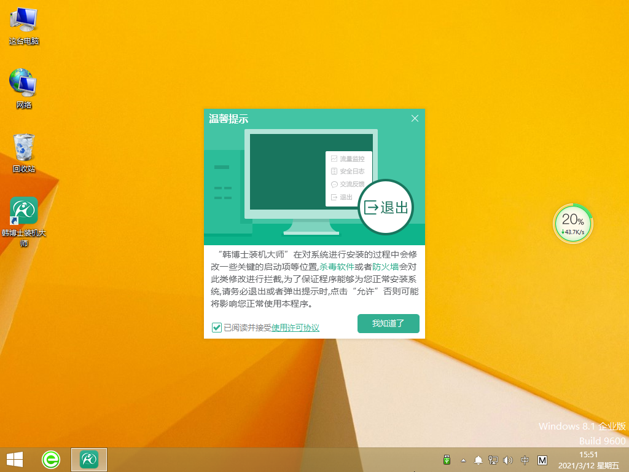The width and height of the screenshot is (629, 472).
Task: Expand hidden tray icons with the chevron
Action: point(463,459)
